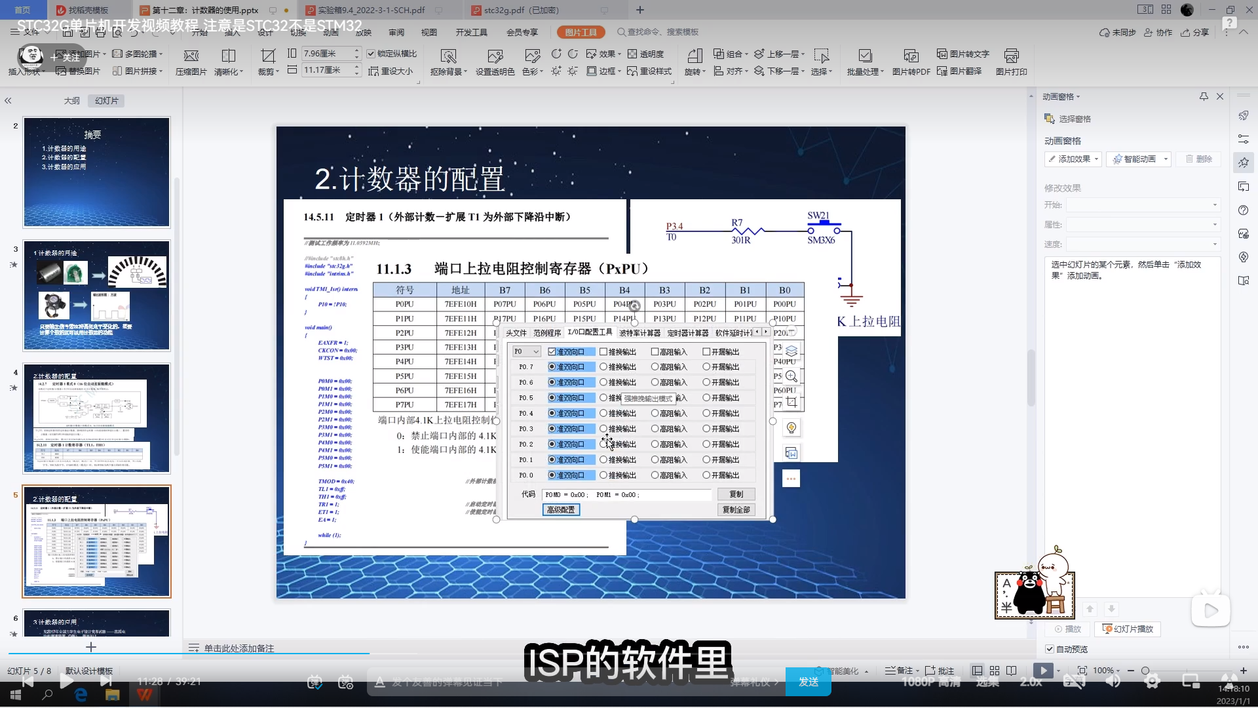Click the Compress Picture (压缩图片) icon

click(x=191, y=56)
